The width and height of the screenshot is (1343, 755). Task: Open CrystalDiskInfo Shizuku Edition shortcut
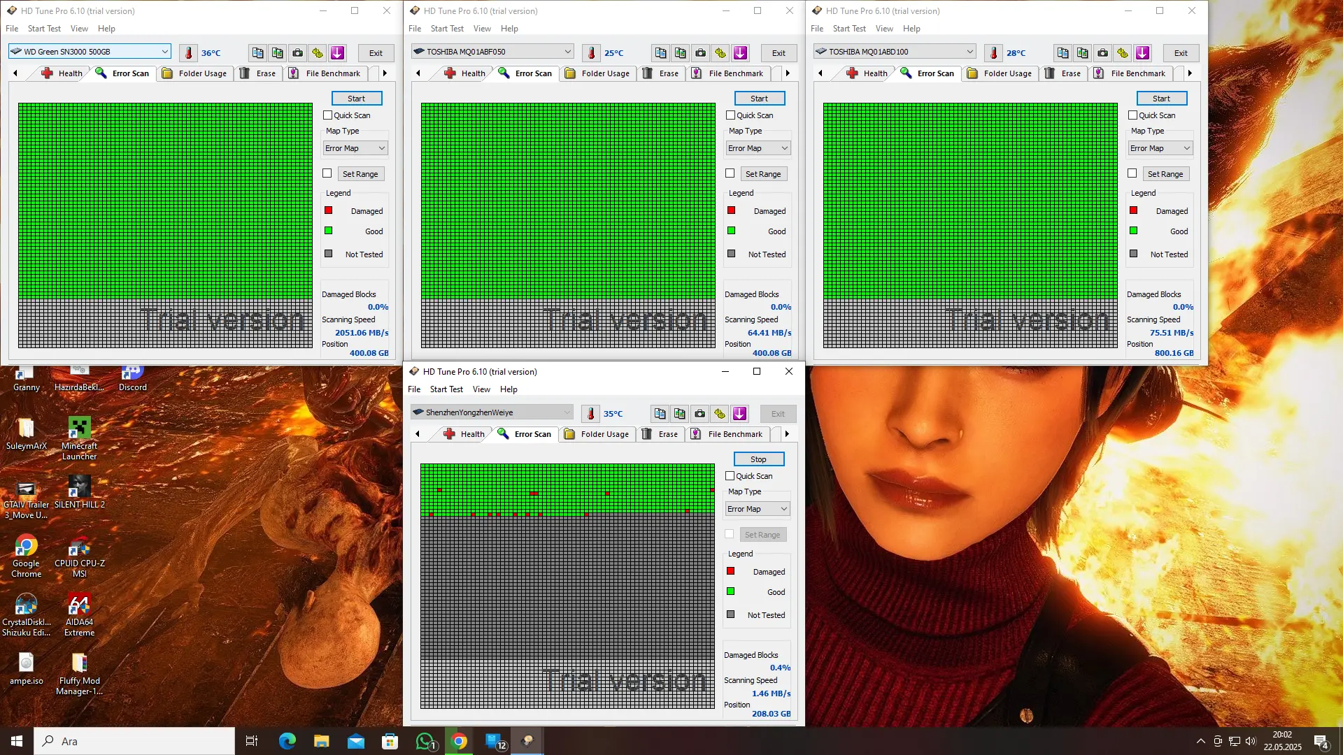point(27,615)
